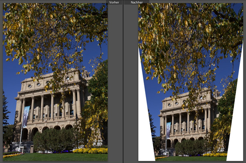This screenshot has height=163, width=246.
Task: Click the blue banner in the Vorher photo
Action: point(26,116)
